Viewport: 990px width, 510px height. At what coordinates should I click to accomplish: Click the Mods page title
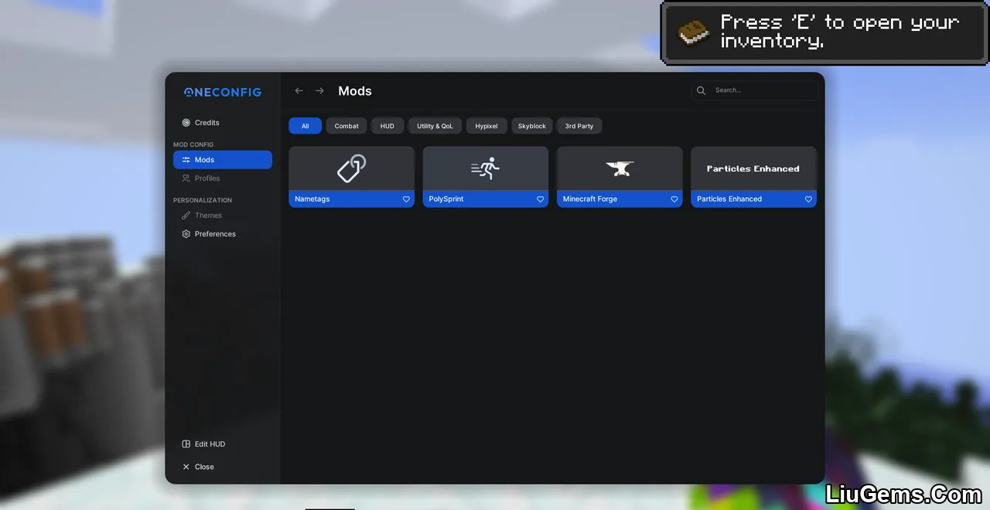[x=355, y=91]
